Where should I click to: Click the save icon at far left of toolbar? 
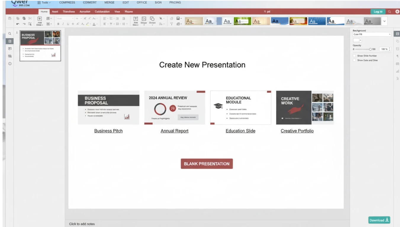point(10,18)
